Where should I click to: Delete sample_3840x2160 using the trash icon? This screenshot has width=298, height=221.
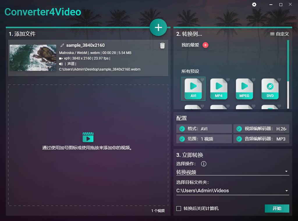pyautogui.click(x=162, y=46)
